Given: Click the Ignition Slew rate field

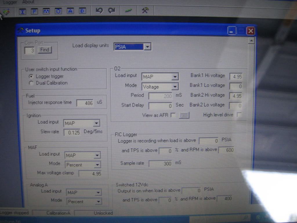Looking at the screenshot, I should click(72, 132).
